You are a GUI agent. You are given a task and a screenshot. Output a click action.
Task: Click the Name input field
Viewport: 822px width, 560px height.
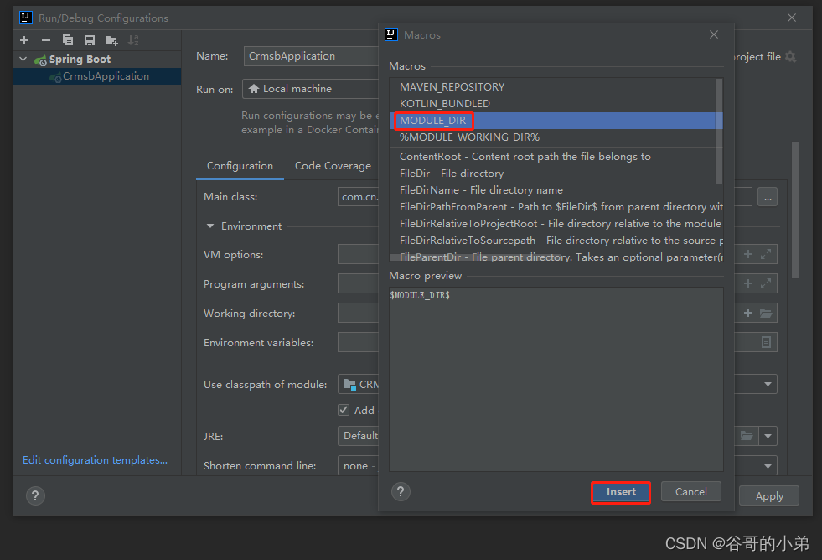tap(312, 56)
